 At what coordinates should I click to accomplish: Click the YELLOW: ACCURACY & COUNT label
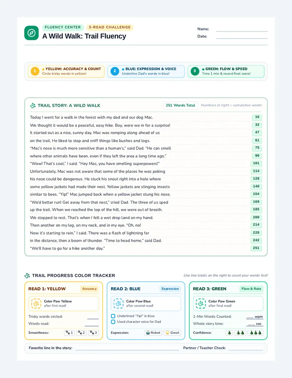(x=73, y=69)
